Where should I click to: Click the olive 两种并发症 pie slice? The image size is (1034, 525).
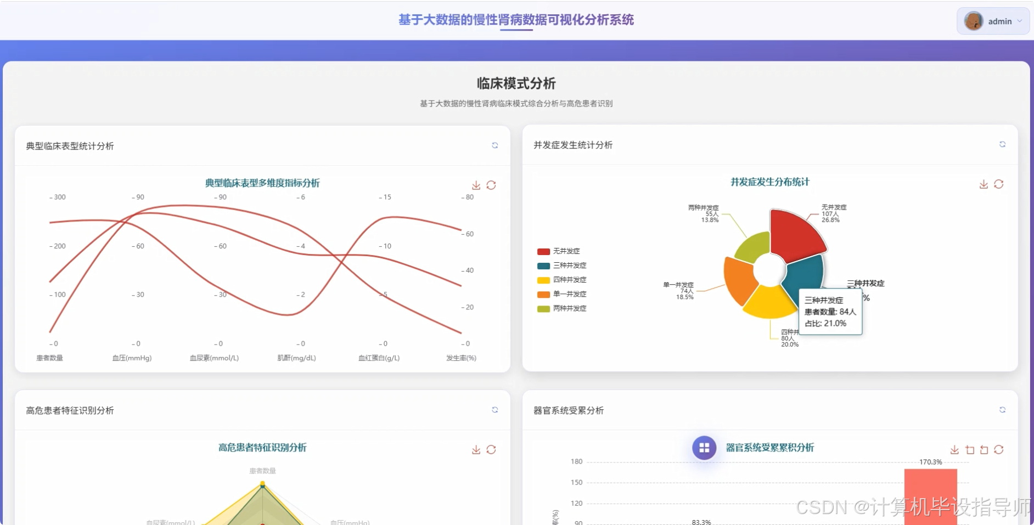tap(755, 247)
